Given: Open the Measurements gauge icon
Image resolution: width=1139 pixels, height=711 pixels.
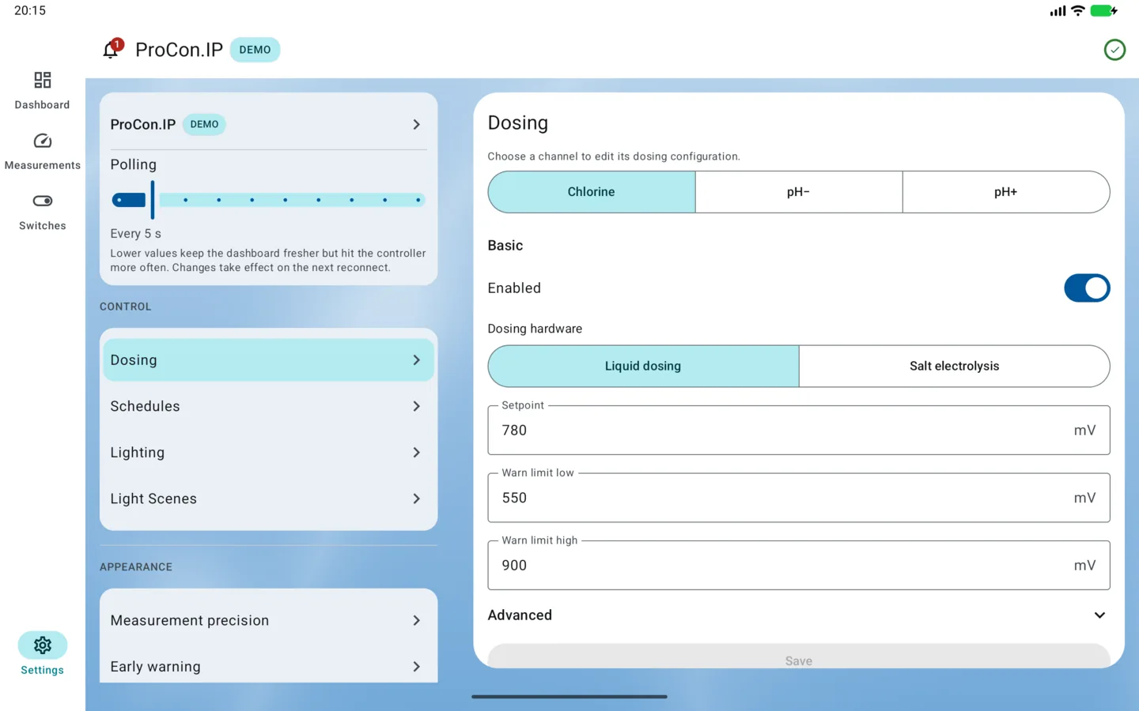Looking at the screenshot, I should [x=43, y=141].
